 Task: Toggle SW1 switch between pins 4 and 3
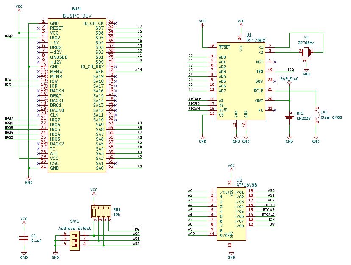[75, 245]
